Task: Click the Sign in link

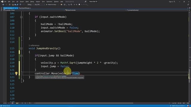Action: 171,2
